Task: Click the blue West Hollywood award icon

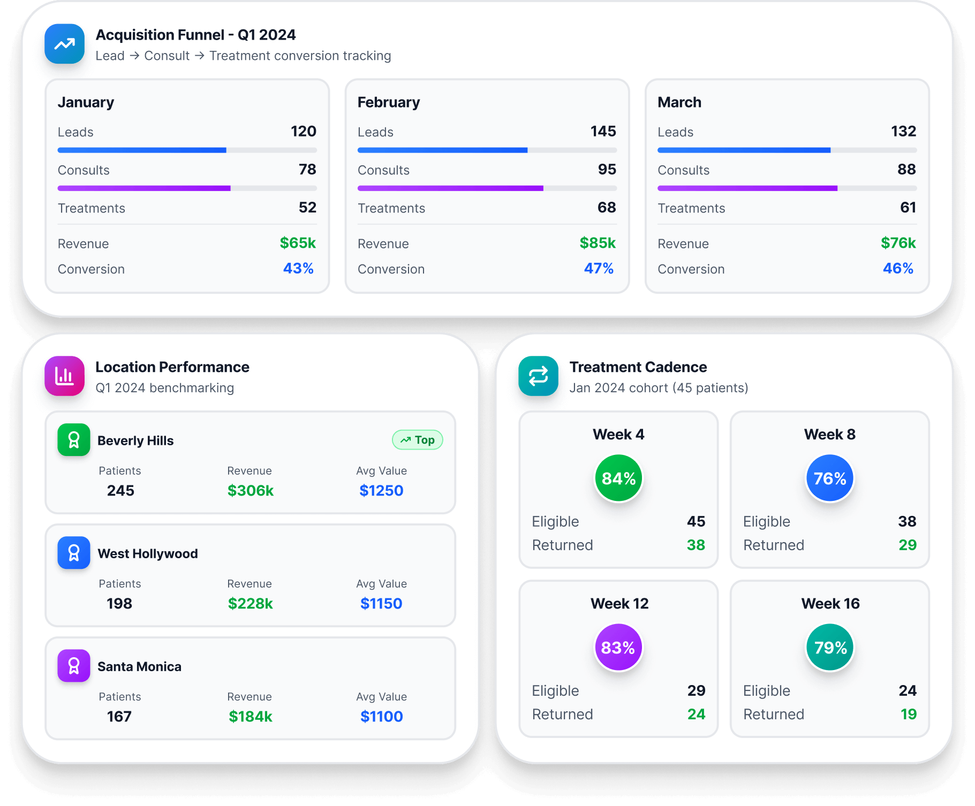Action: coord(74,553)
